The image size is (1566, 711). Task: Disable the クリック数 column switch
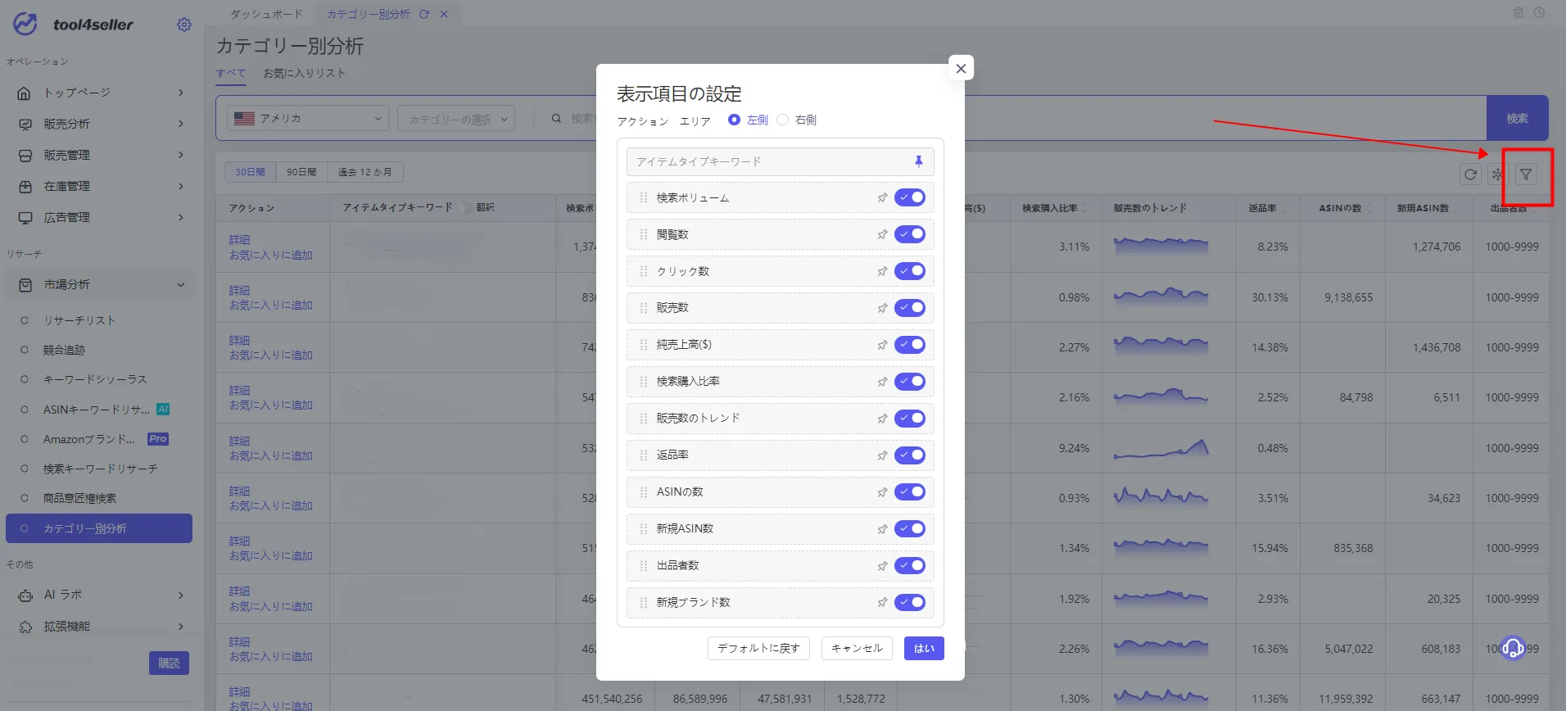tap(910, 271)
